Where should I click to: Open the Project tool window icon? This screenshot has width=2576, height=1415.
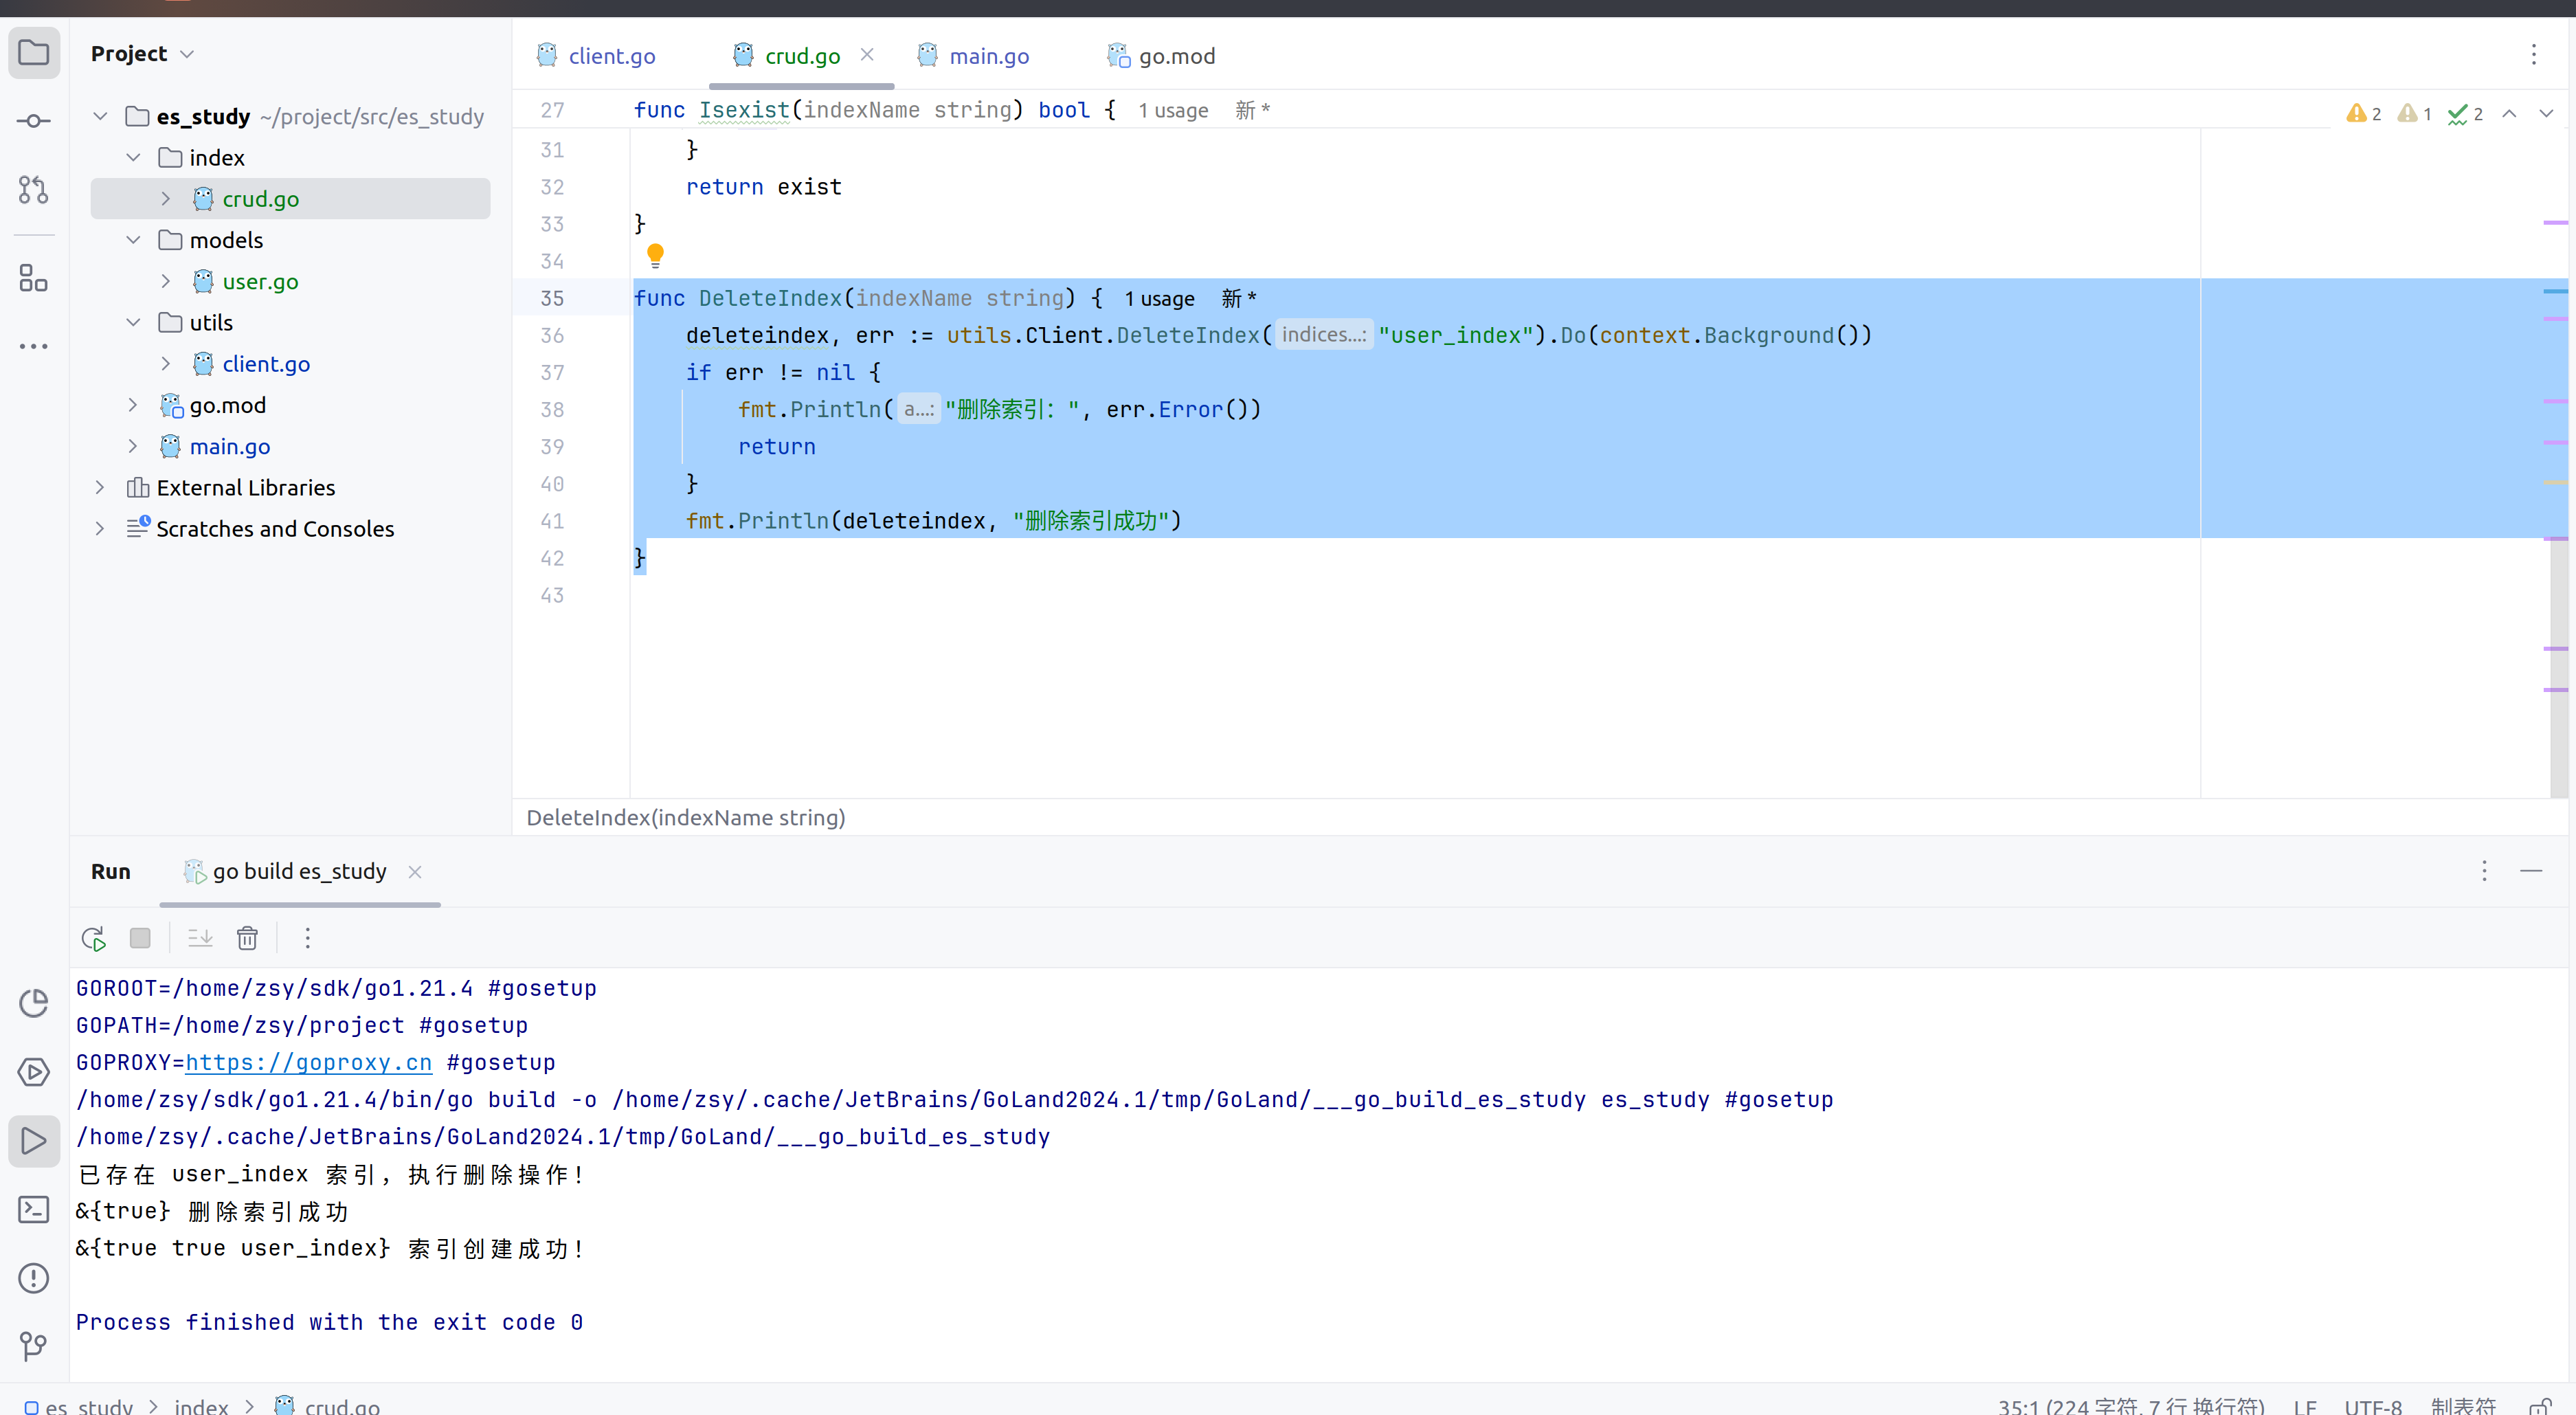(x=34, y=52)
